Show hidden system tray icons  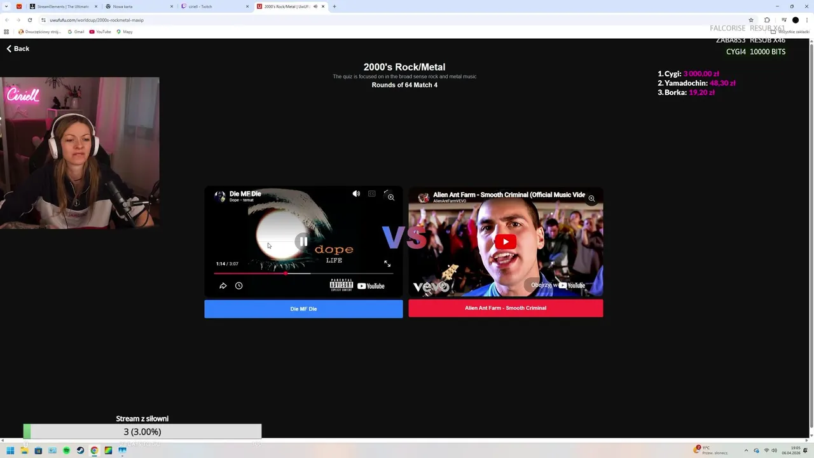tap(747, 450)
